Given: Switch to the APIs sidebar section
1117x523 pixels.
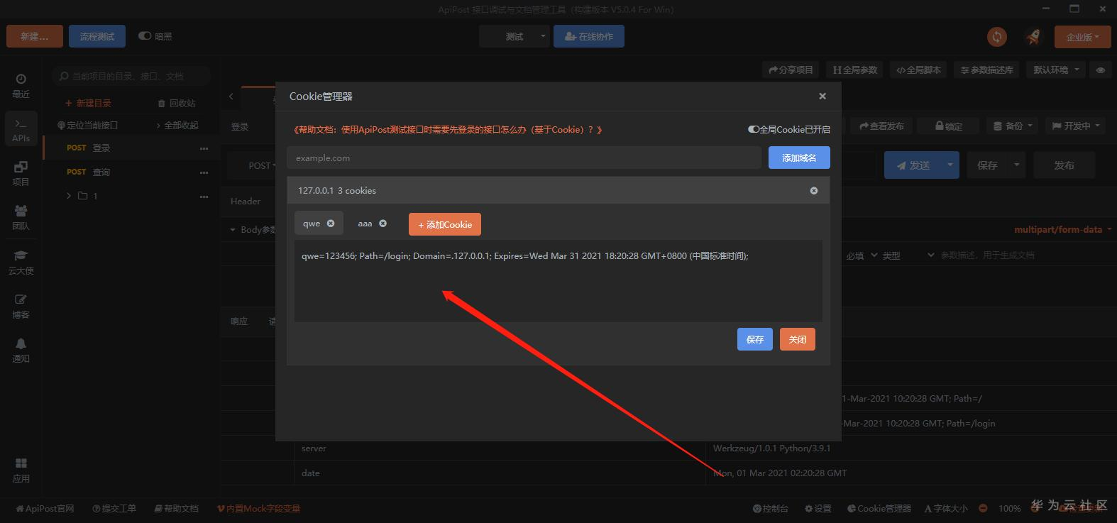Looking at the screenshot, I should point(21,129).
